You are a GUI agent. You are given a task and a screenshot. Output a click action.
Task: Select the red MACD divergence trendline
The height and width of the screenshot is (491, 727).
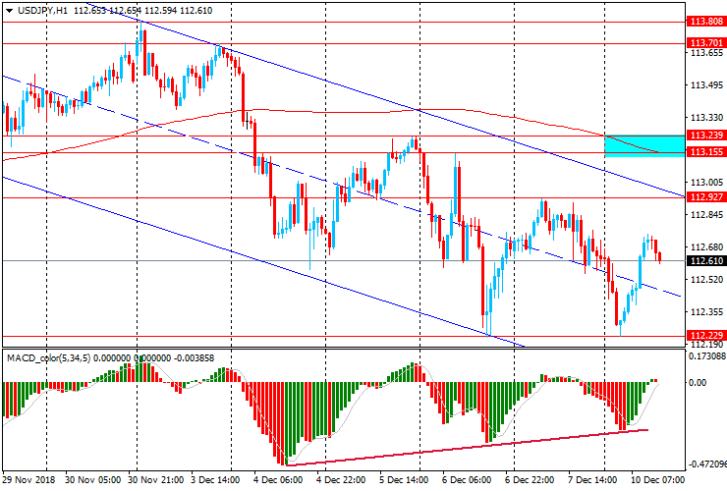(x=468, y=448)
